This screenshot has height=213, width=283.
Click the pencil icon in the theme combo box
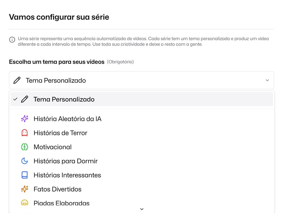coord(17,80)
